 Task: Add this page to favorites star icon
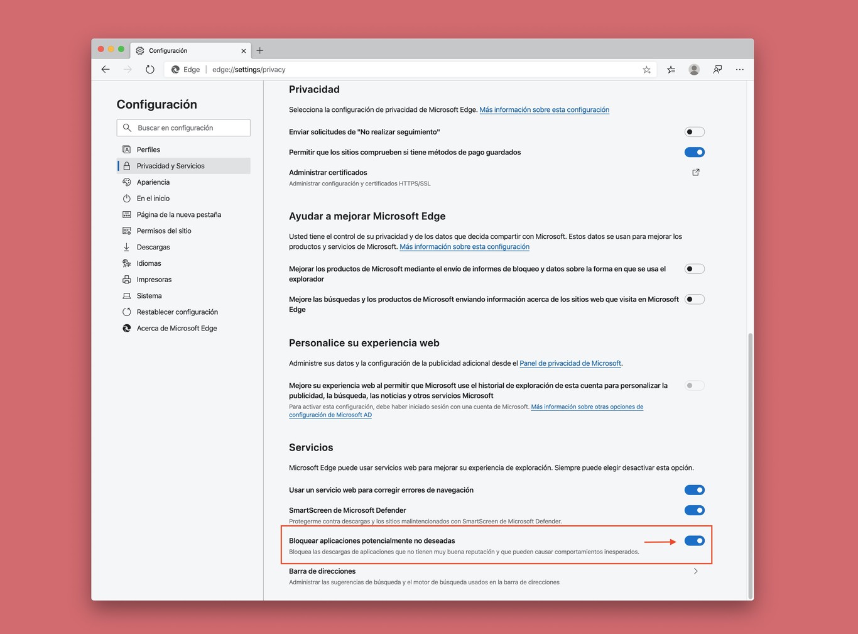[646, 70]
